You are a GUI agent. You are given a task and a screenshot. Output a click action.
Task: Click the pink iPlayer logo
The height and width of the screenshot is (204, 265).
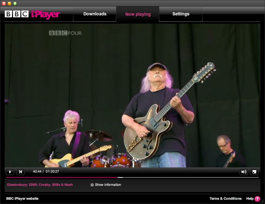[46, 14]
